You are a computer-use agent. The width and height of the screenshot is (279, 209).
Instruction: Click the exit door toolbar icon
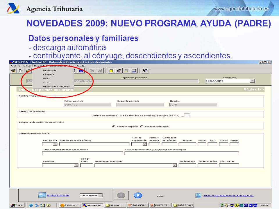[13, 71]
